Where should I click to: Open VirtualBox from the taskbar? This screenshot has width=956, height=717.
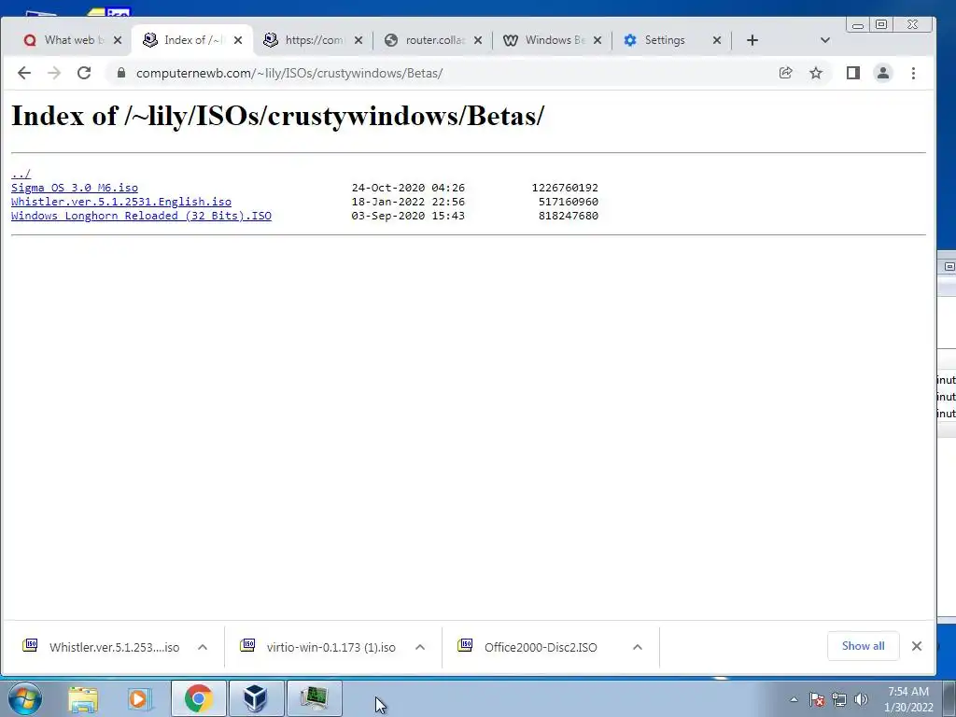256,698
